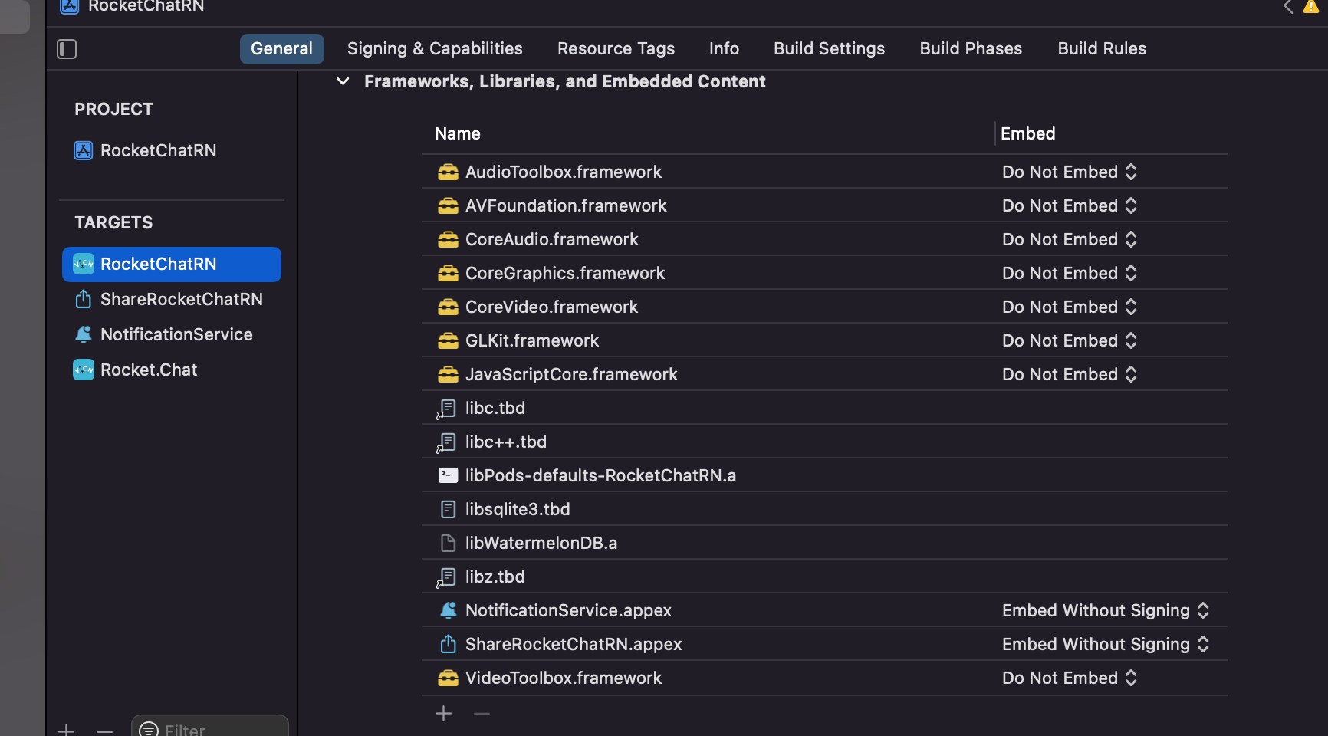Remove target with sidebar minus button
This screenshot has width=1328, height=736.
coord(105,731)
